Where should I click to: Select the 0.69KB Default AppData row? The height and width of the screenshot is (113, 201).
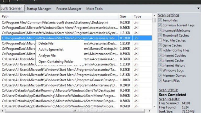pos(76,96)
